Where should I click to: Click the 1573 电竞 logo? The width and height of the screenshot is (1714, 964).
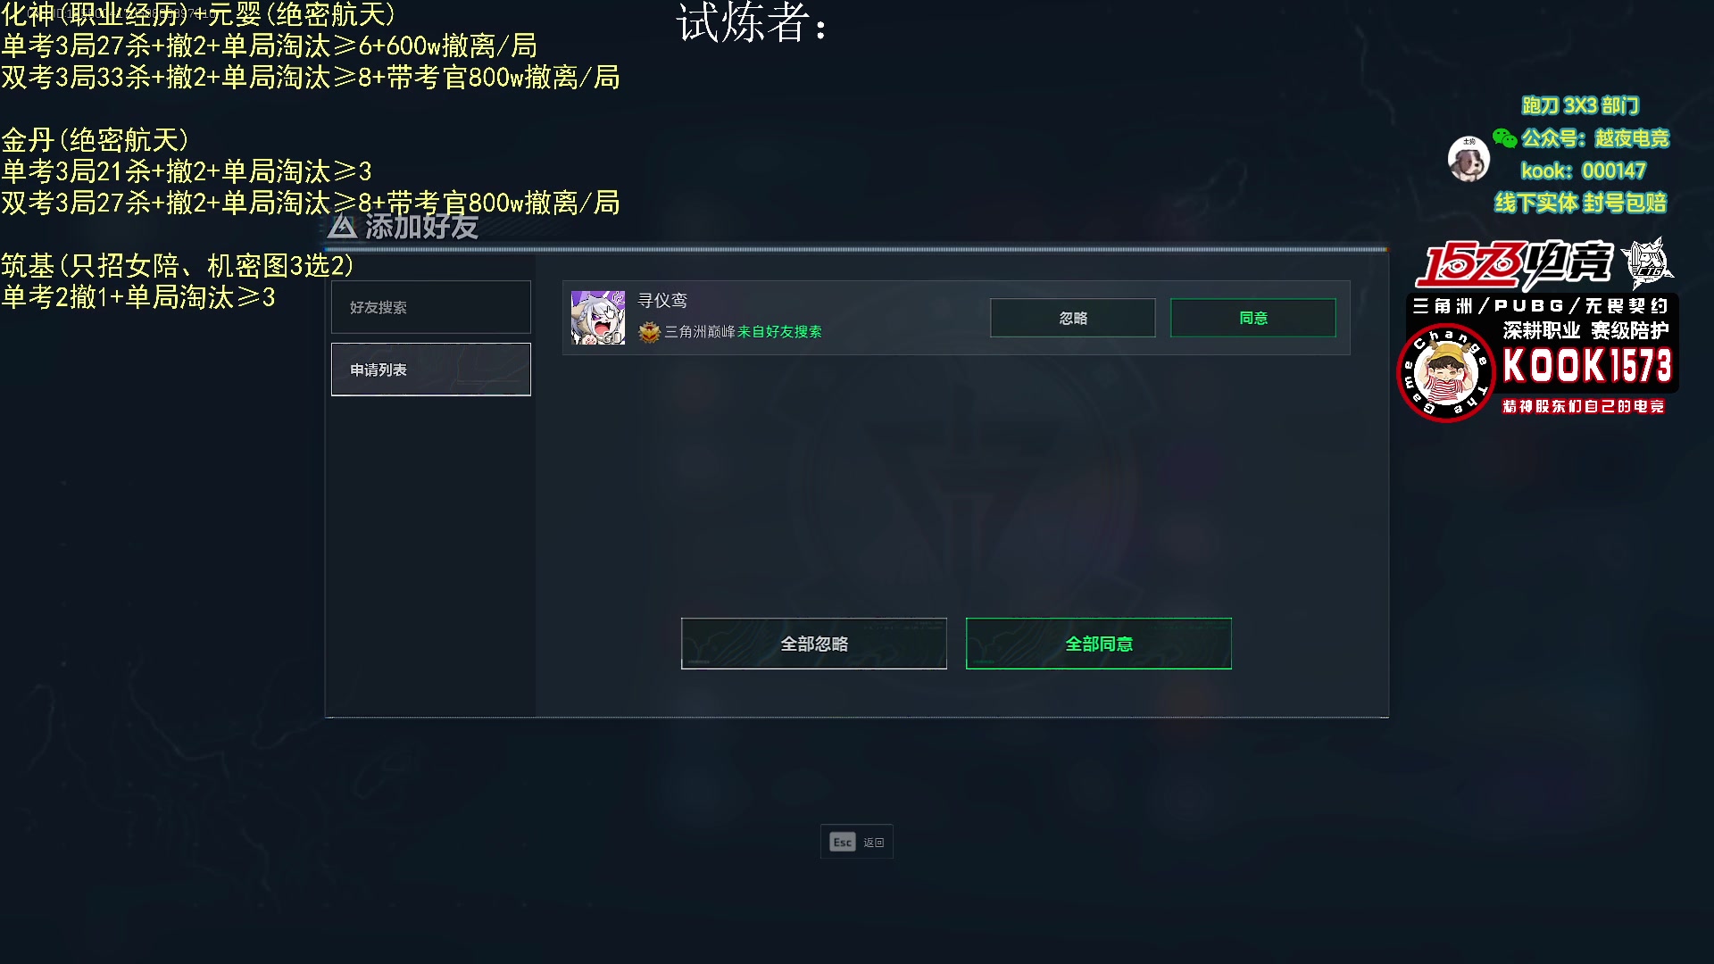click(x=1514, y=264)
